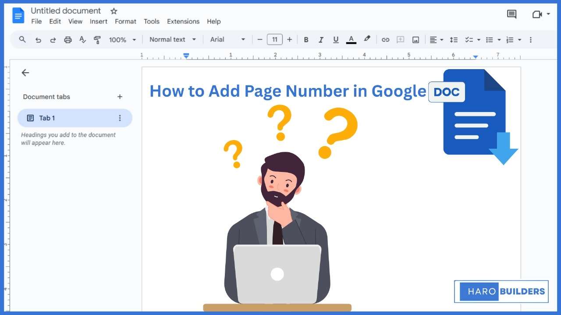Viewport: 561px width, 315px height.
Task: Insert a bulleted list
Action: pos(490,40)
